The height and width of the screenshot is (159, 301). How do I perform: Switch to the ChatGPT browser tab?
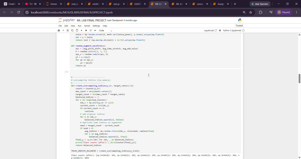[12, 4]
